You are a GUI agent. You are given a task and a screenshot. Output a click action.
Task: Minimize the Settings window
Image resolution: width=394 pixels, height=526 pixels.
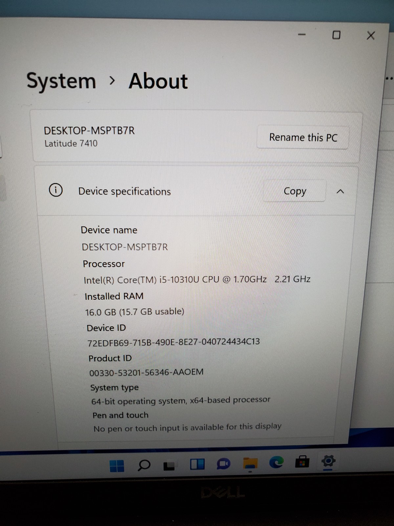tap(302, 34)
